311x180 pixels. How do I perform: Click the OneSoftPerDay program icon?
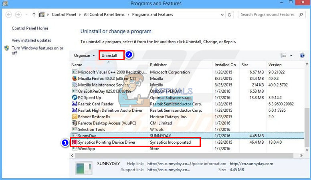click(x=75, y=91)
